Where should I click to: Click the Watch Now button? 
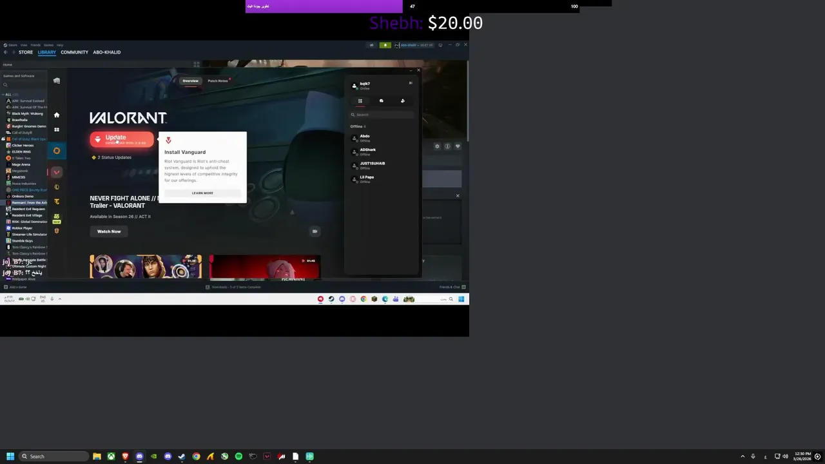coord(109,231)
